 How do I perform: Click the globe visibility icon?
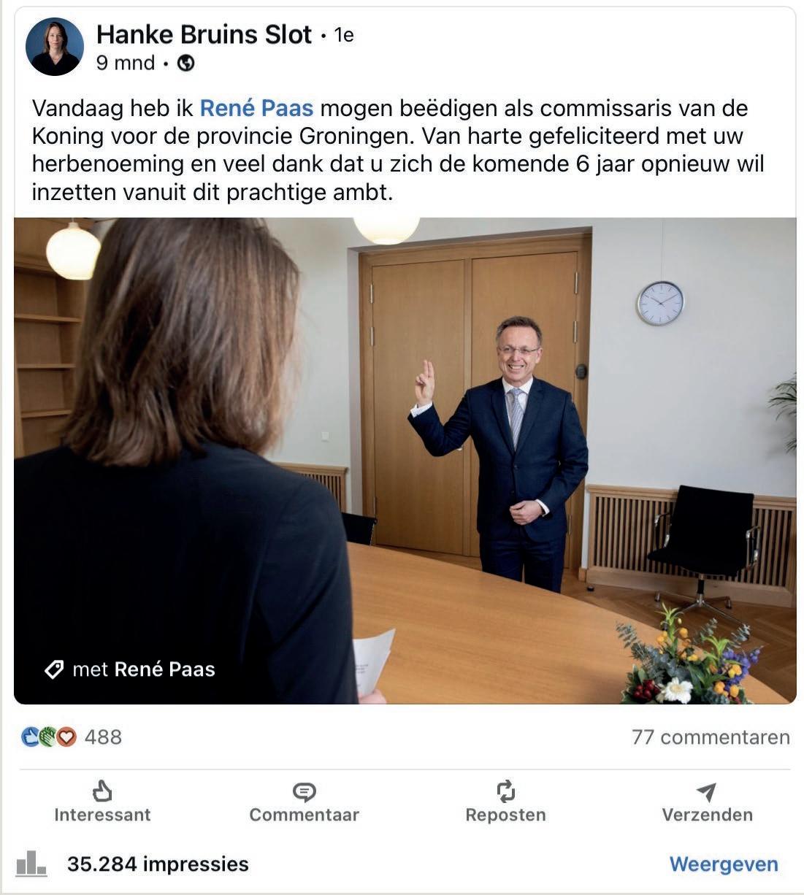click(x=186, y=64)
